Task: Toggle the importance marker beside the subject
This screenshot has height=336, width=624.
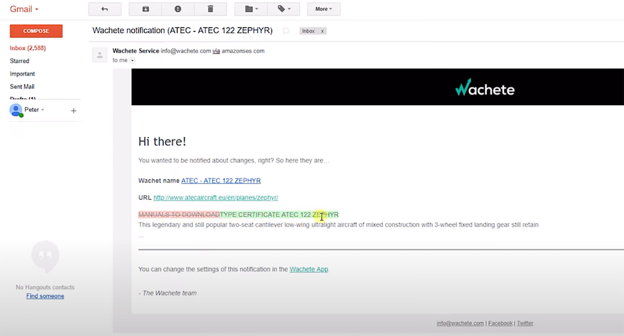Action: (286, 31)
